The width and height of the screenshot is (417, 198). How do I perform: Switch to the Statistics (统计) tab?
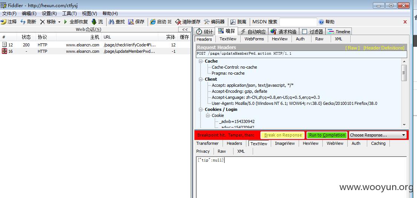point(205,32)
